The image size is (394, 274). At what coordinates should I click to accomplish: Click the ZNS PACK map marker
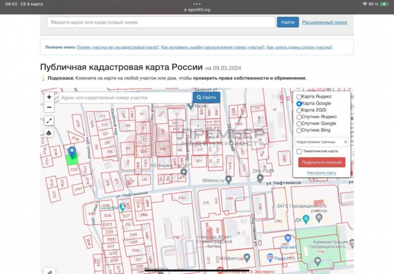point(260,178)
